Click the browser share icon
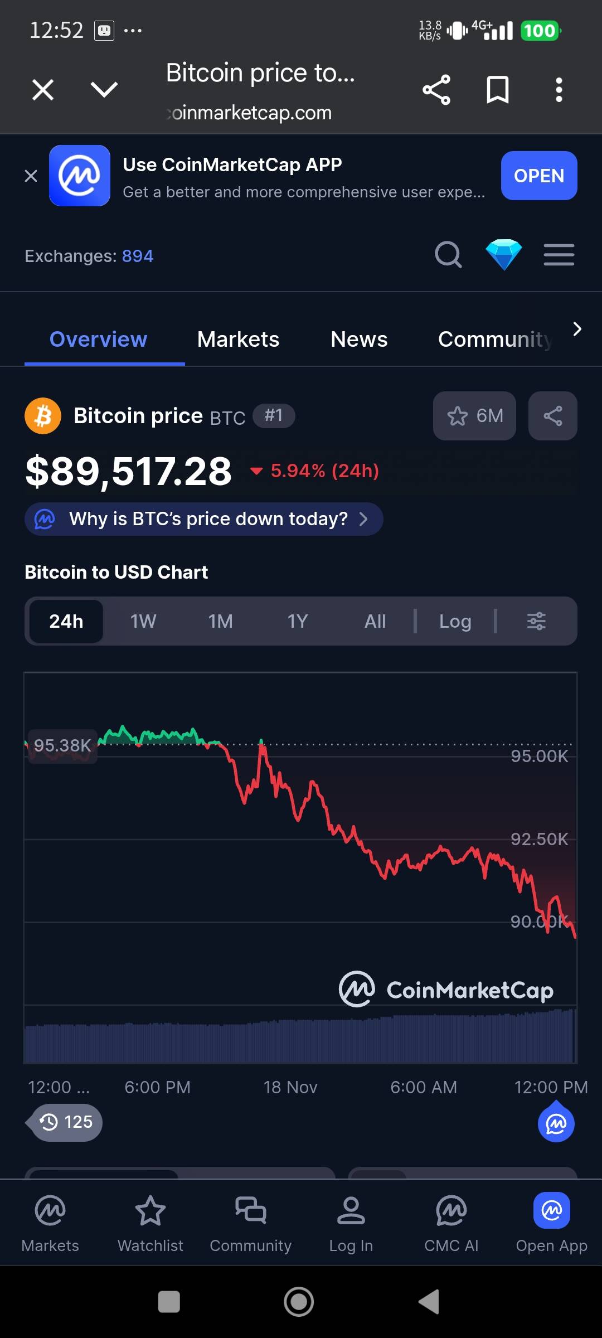 436,90
